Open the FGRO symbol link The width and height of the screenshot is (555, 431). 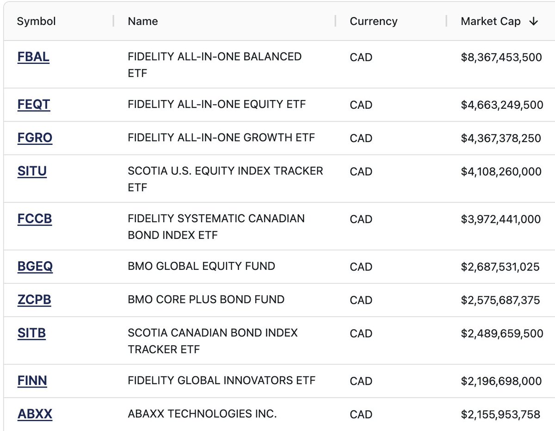click(x=35, y=138)
